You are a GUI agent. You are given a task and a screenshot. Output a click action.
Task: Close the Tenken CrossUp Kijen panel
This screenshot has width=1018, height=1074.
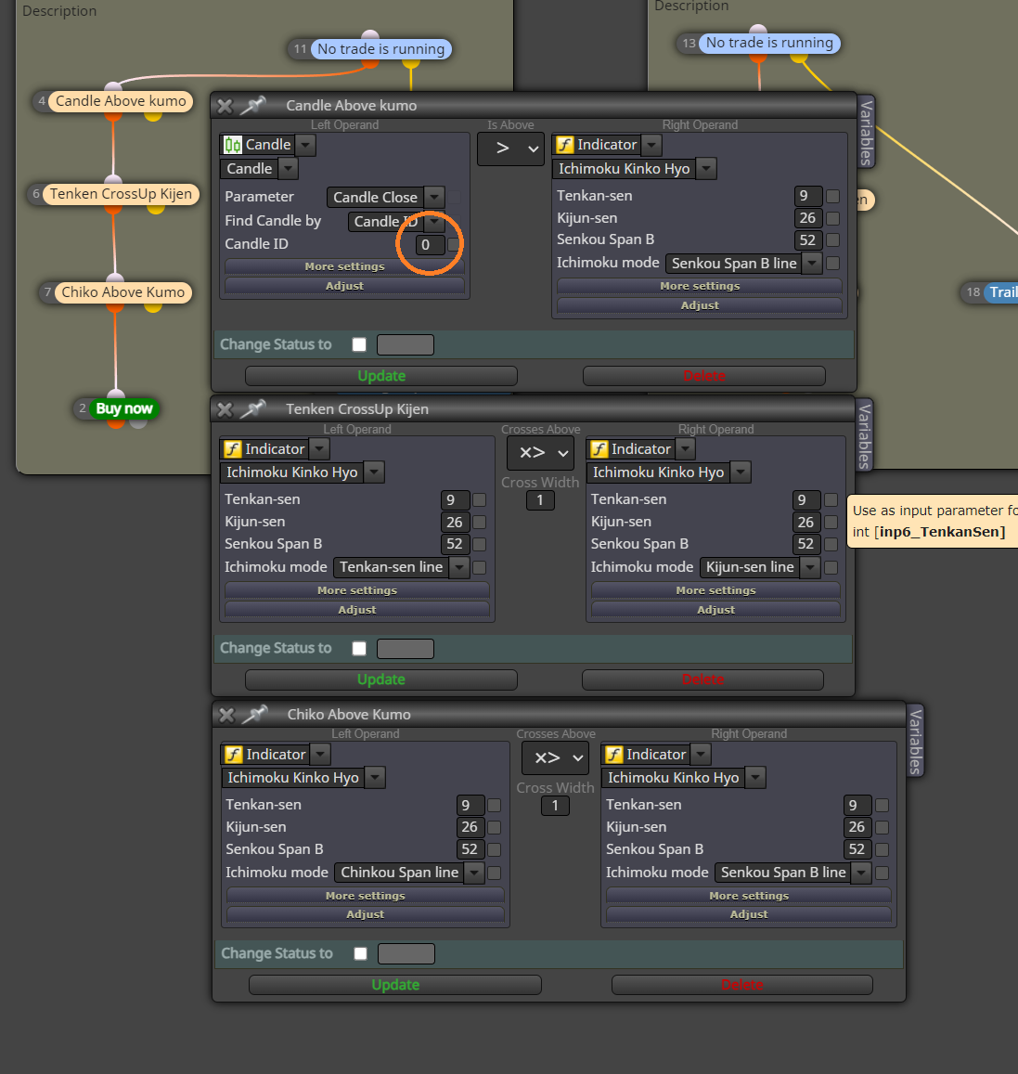pos(225,409)
